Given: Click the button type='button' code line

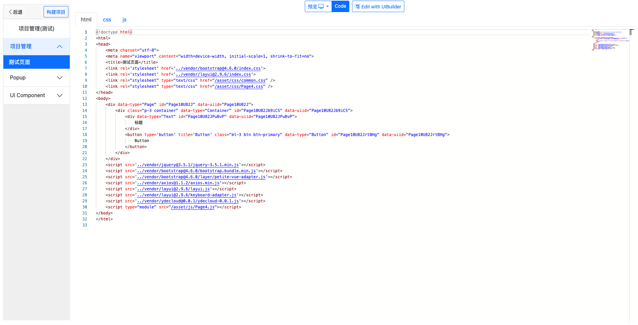Looking at the screenshot, I should point(287,135).
